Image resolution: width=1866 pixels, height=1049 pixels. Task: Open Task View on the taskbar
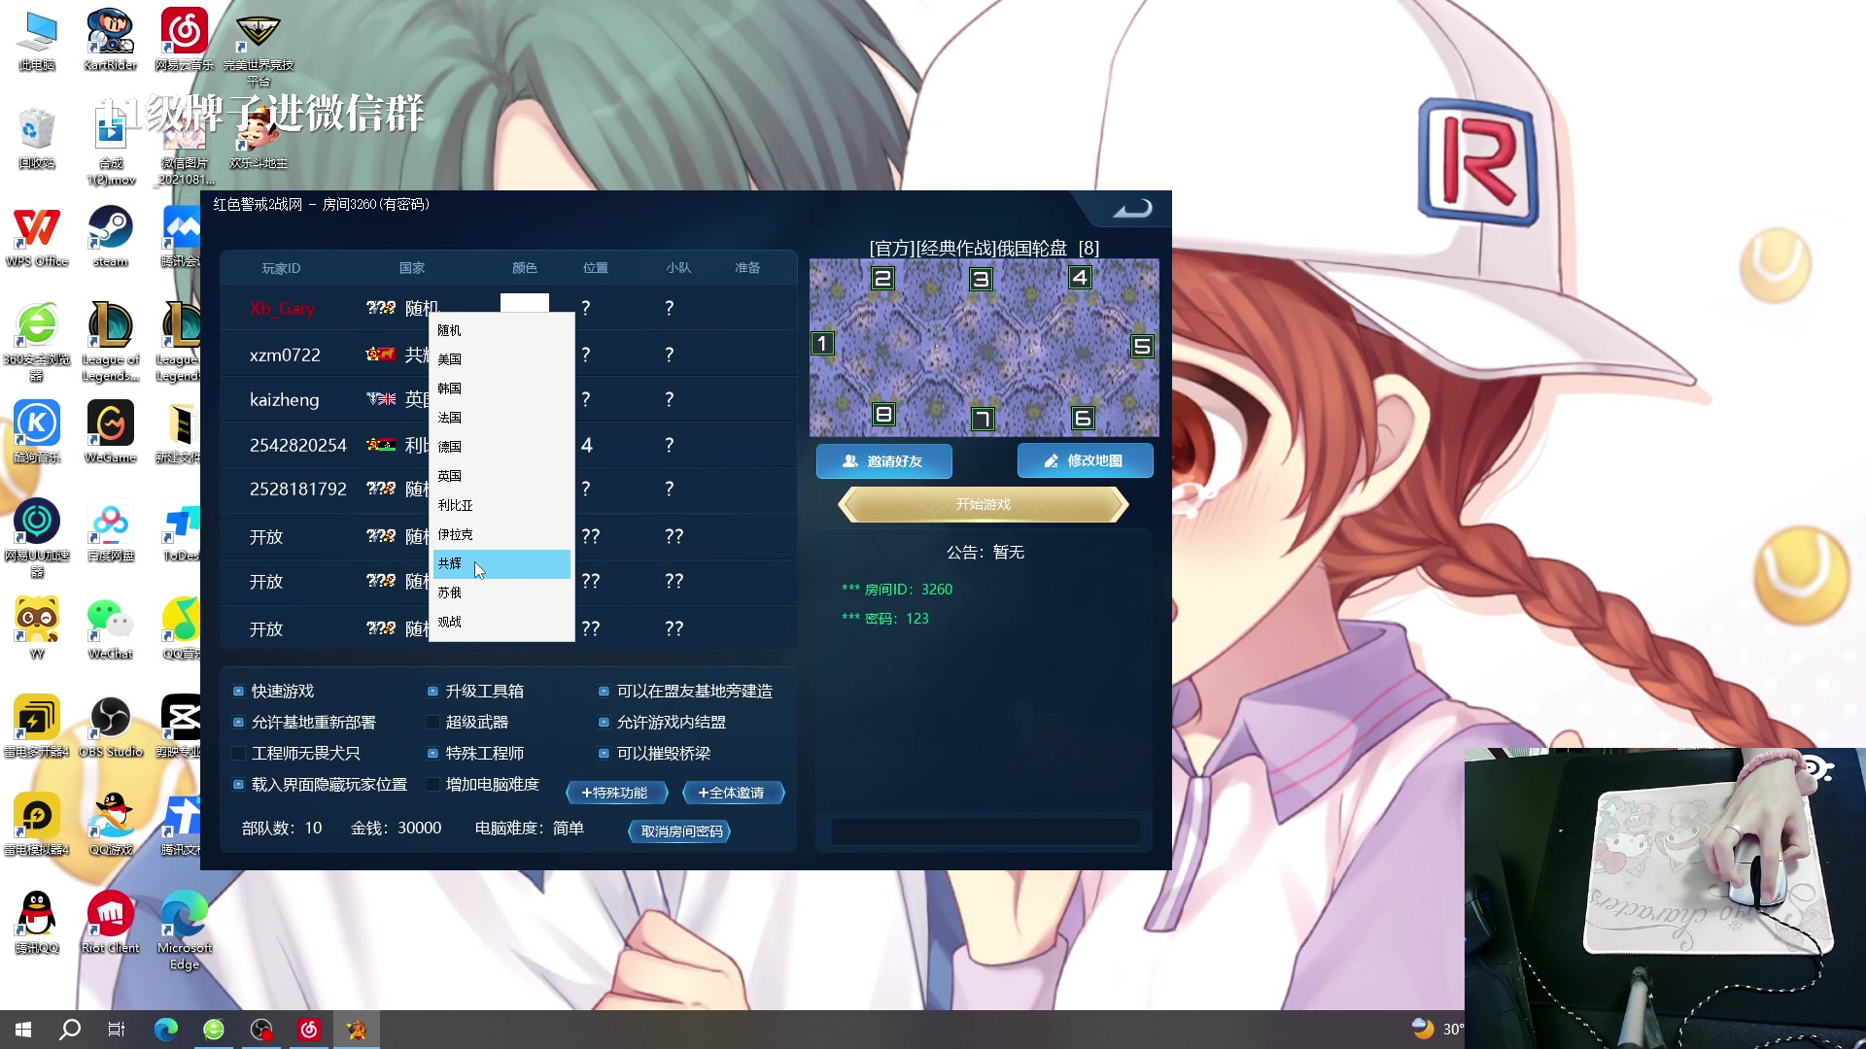click(x=117, y=1030)
